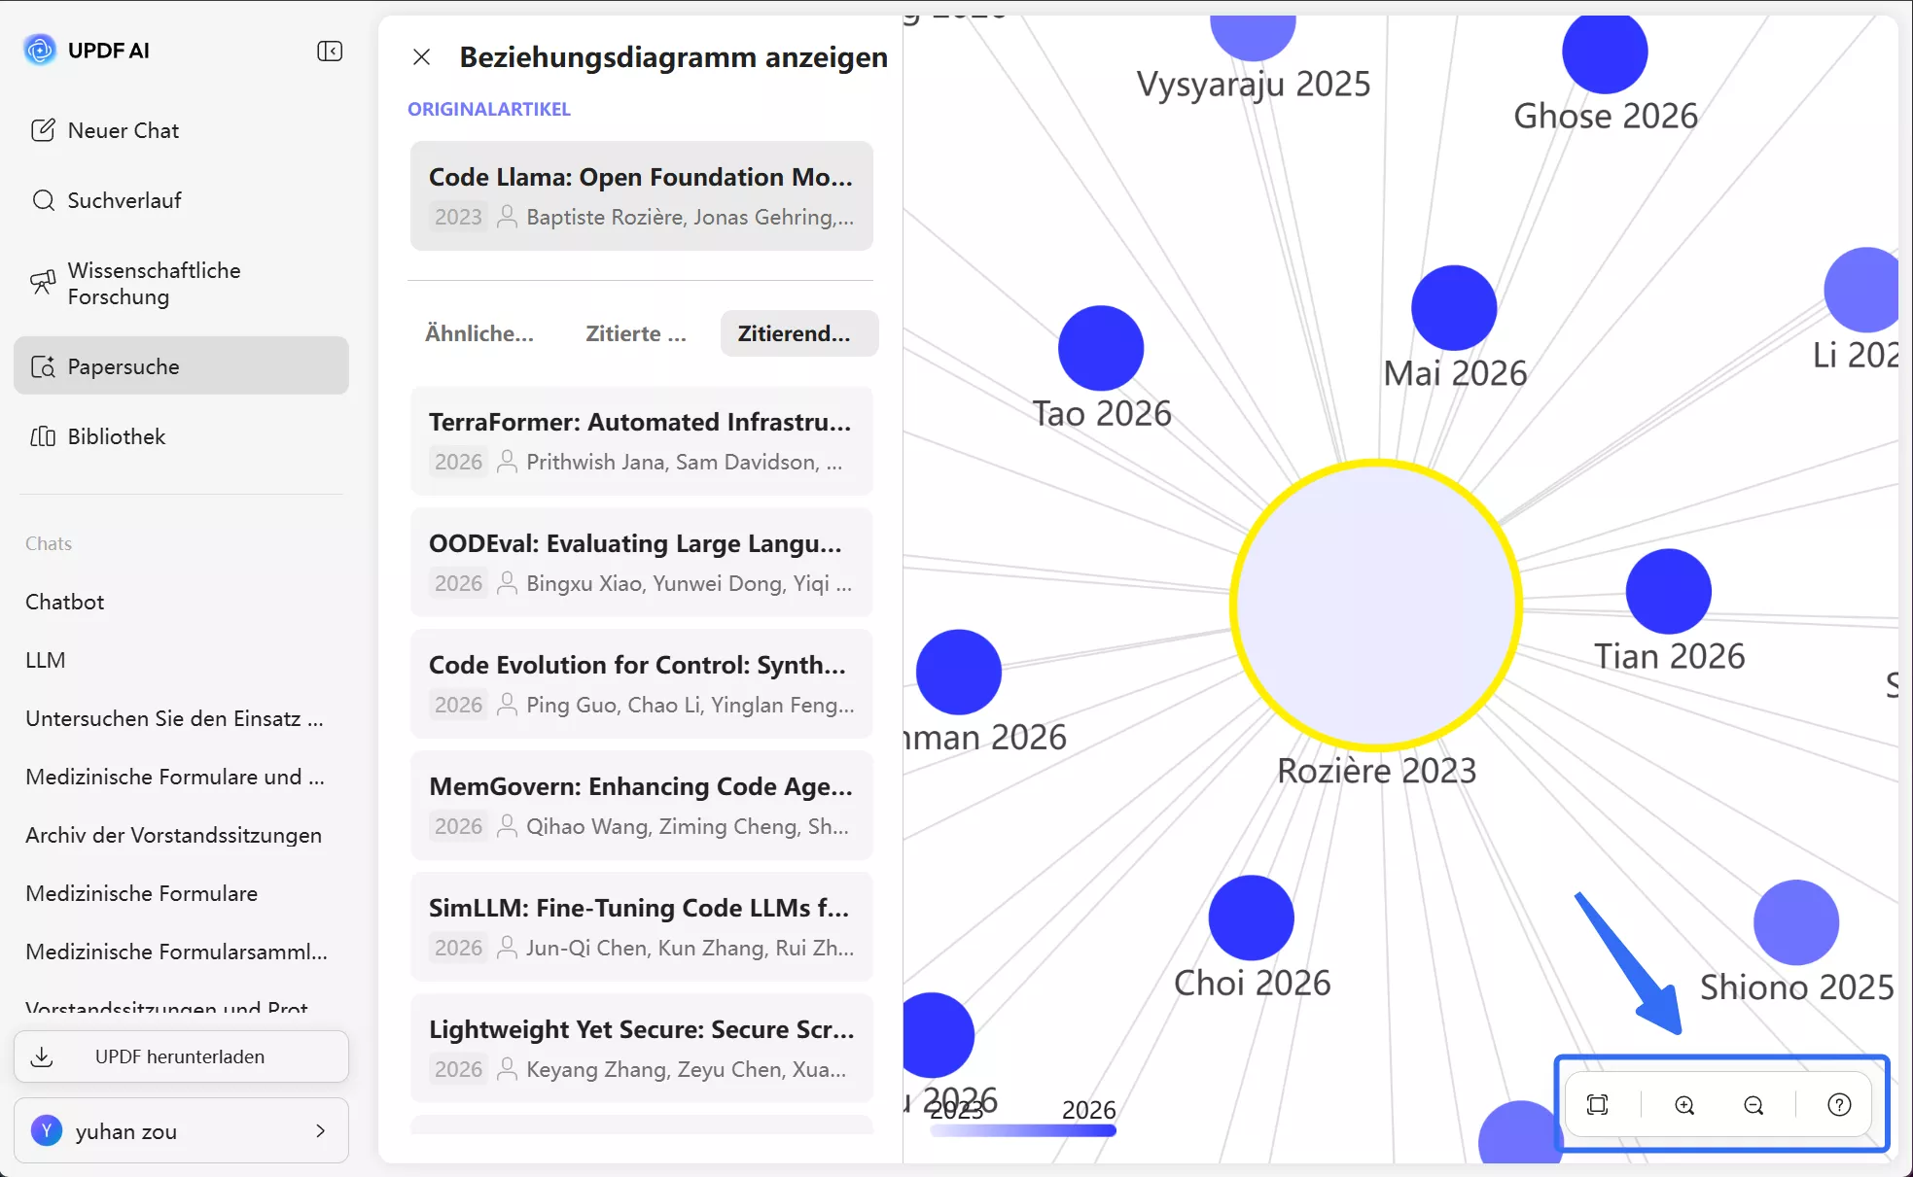Open Neuer Chat
The image size is (1913, 1177).
(123, 130)
